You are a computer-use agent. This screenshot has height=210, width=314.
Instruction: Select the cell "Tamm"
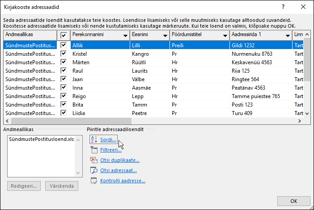coord(150,105)
